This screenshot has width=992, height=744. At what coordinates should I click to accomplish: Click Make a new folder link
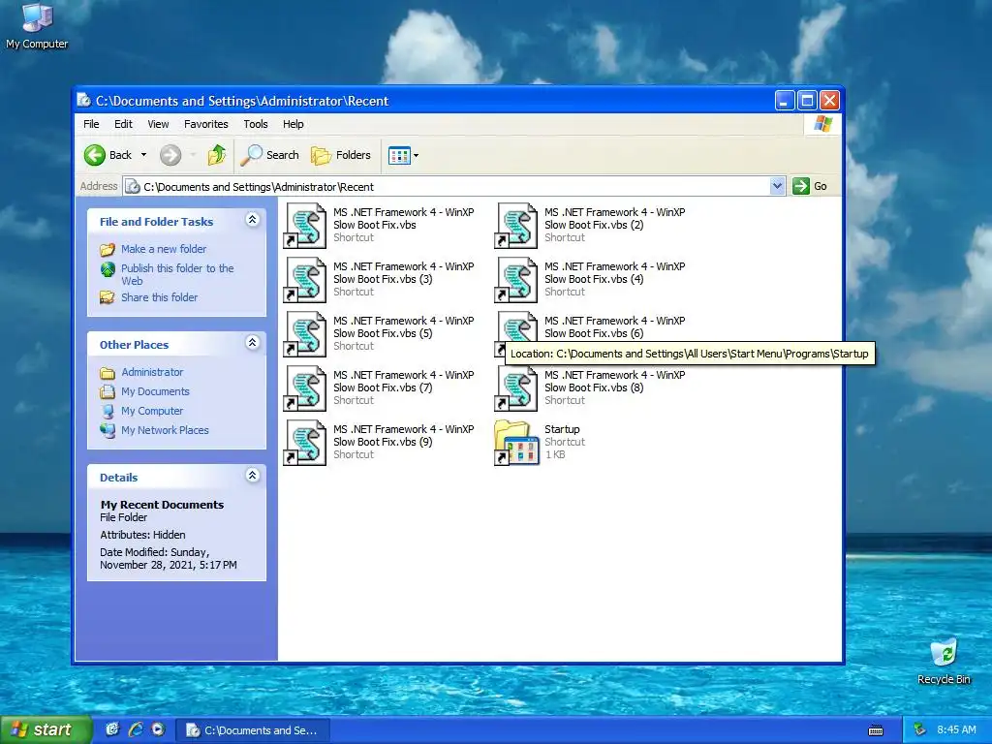click(164, 249)
